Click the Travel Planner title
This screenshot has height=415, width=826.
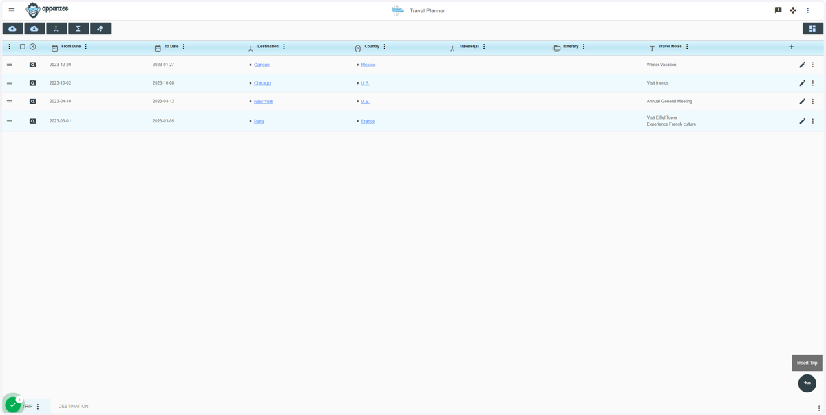tap(427, 11)
